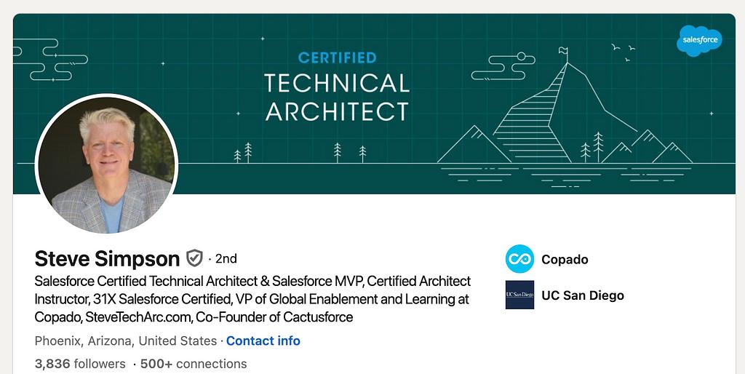Click the Salesforce cloud logo in banner

699,41
